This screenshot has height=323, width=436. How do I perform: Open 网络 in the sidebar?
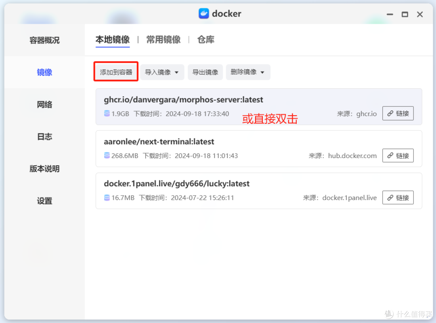44,104
